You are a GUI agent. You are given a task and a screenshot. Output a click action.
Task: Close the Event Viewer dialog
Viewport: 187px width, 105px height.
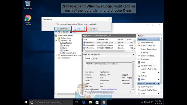coord(110,19)
